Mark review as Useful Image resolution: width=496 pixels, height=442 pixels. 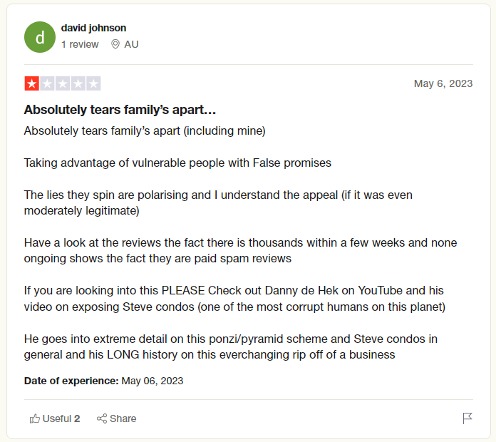point(55,418)
